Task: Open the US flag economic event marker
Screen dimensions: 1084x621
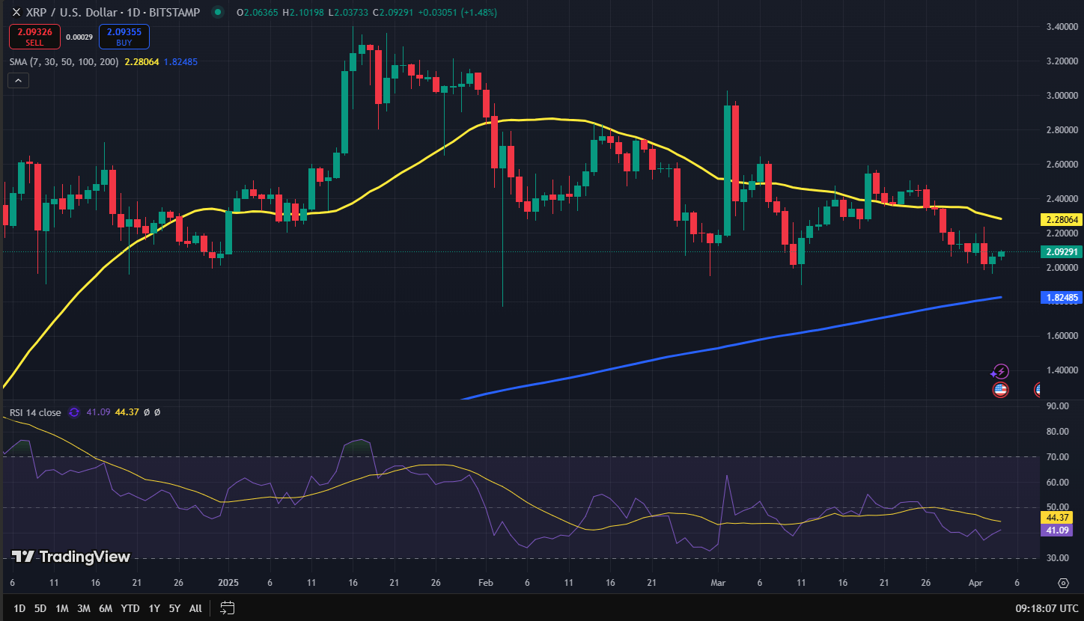Action: coord(1000,389)
